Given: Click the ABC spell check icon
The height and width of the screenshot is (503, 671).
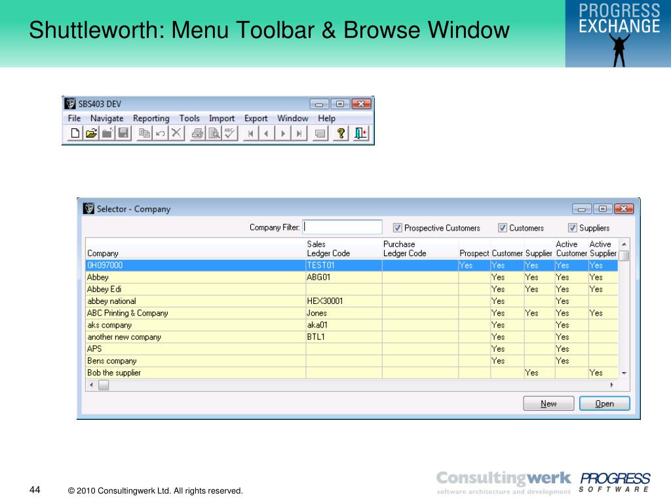Looking at the screenshot, I should point(230,134).
